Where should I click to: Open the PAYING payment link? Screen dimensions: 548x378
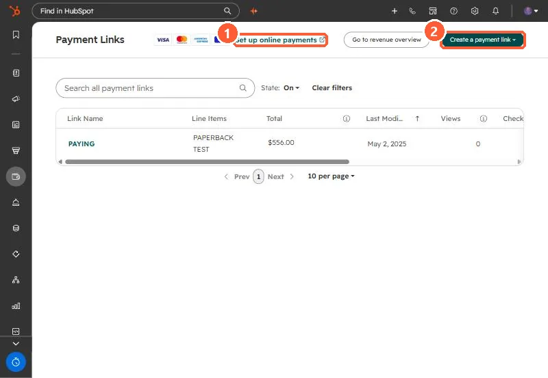click(x=82, y=144)
